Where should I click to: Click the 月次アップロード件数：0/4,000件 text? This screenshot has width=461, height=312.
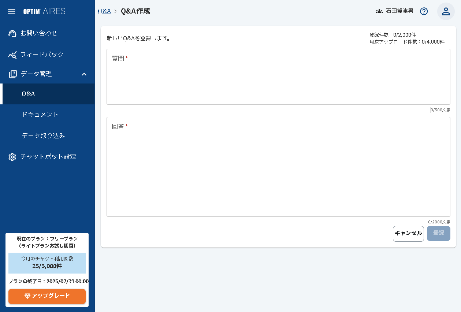click(x=407, y=42)
